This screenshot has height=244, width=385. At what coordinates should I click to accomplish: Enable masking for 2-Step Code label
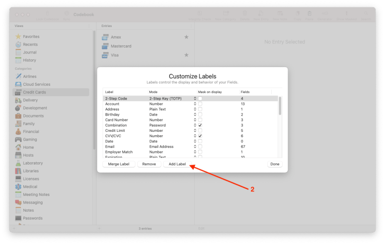click(x=200, y=98)
